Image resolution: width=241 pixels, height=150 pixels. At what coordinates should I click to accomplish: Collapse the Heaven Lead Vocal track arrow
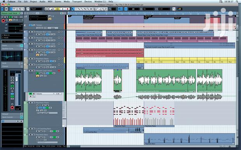(25, 71)
